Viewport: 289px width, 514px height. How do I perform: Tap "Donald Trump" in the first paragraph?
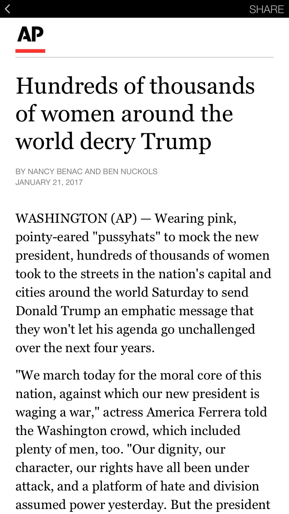(58, 311)
